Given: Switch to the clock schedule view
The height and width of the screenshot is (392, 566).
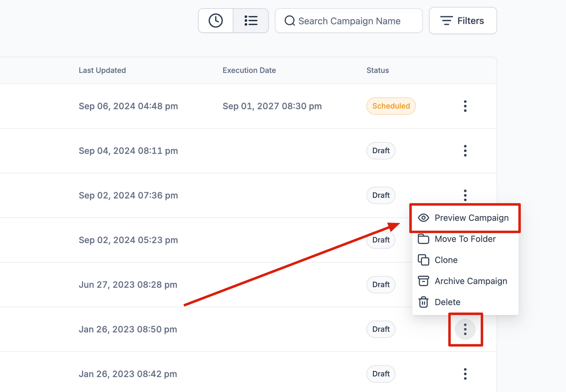Looking at the screenshot, I should coord(215,21).
